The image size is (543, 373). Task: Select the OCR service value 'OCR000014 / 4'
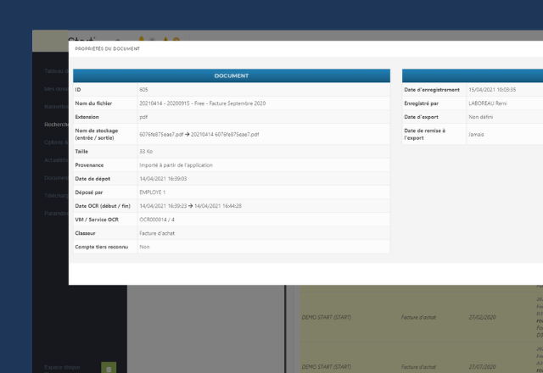(x=157, y=220)
